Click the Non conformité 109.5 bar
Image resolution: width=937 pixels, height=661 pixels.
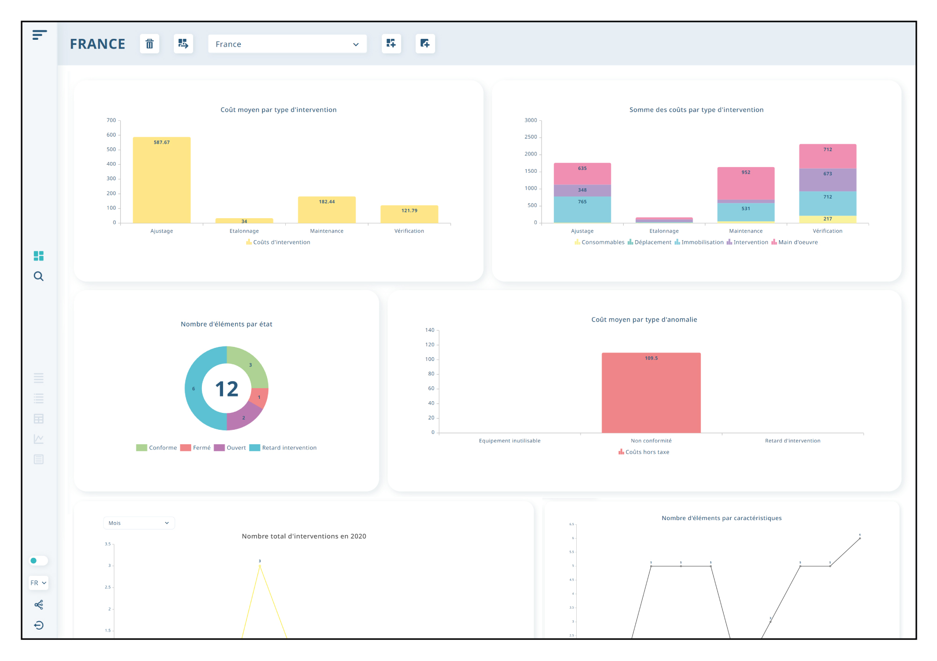point(651,393)
